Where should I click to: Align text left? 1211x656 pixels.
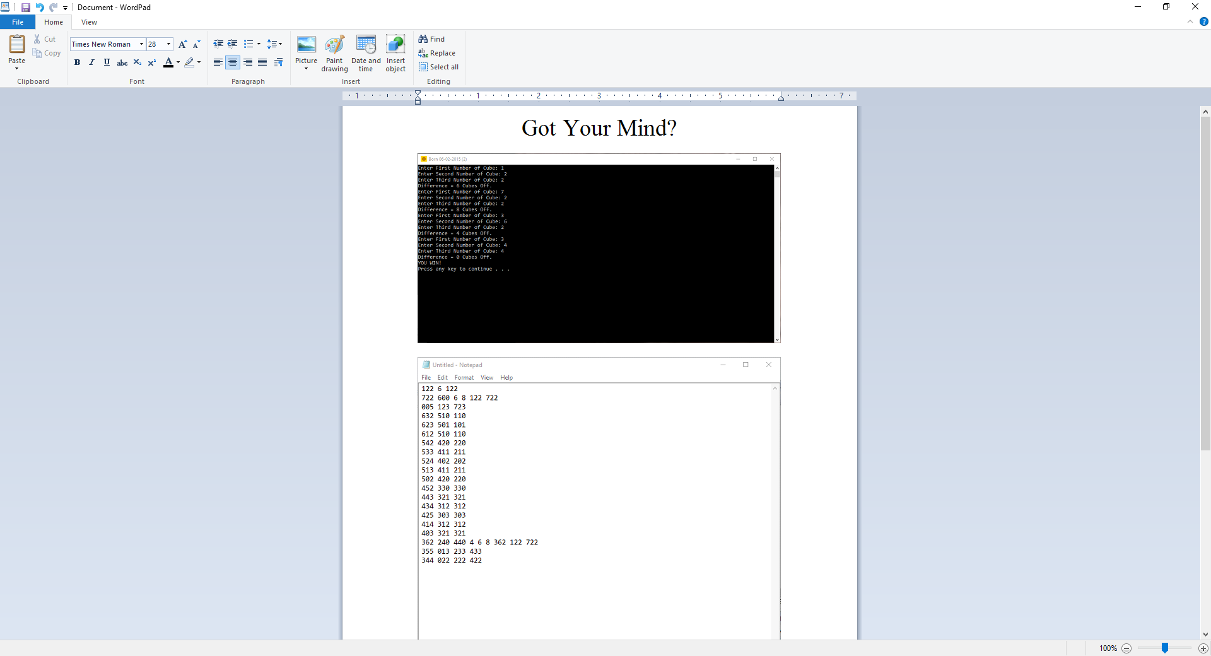click(x=218, y=62)
